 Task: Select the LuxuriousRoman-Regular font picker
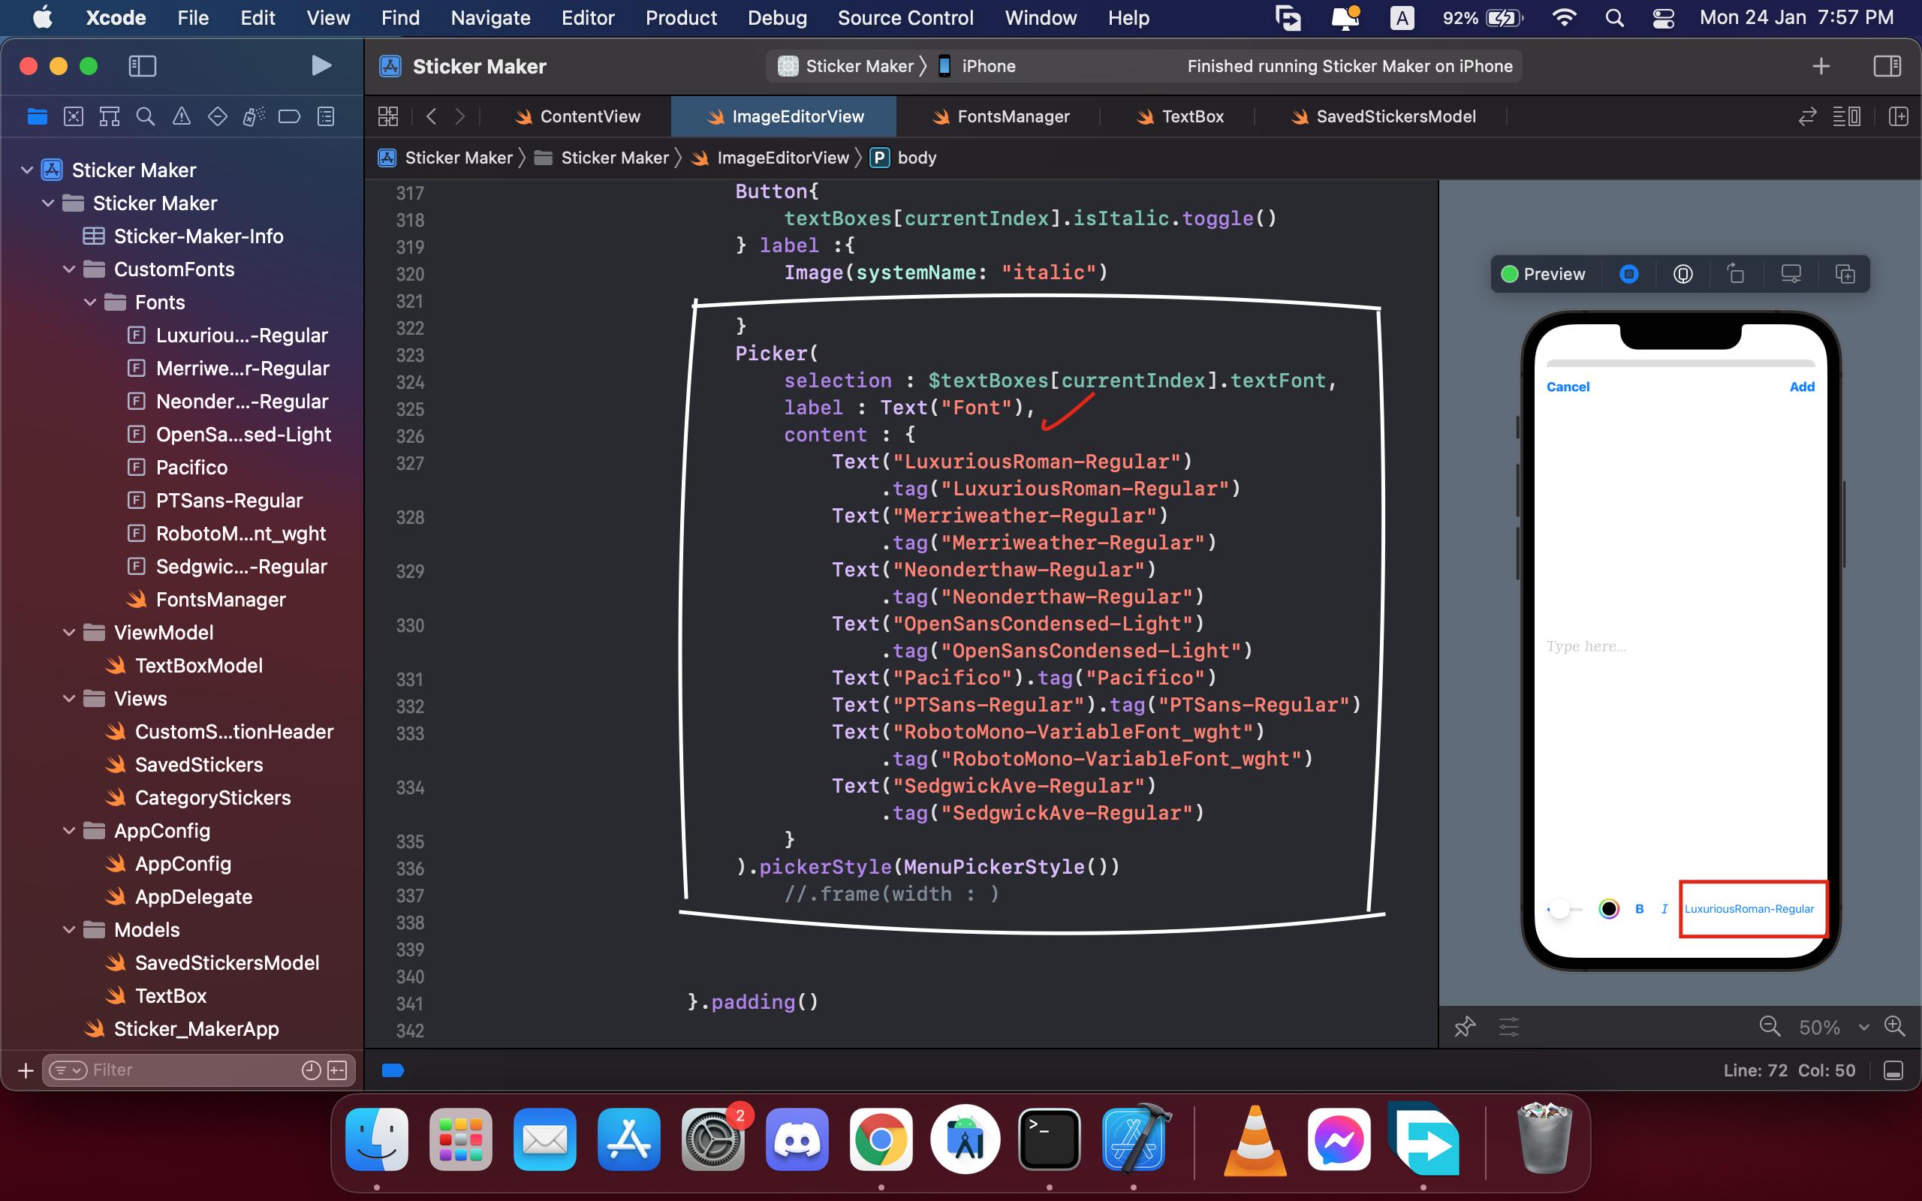point(1749,909)
